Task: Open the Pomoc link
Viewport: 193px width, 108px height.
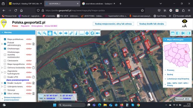Action: [x=15, y=26]
